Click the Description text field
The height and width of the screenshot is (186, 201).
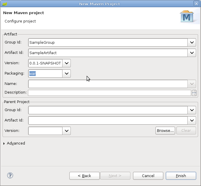tap(110, 93)
